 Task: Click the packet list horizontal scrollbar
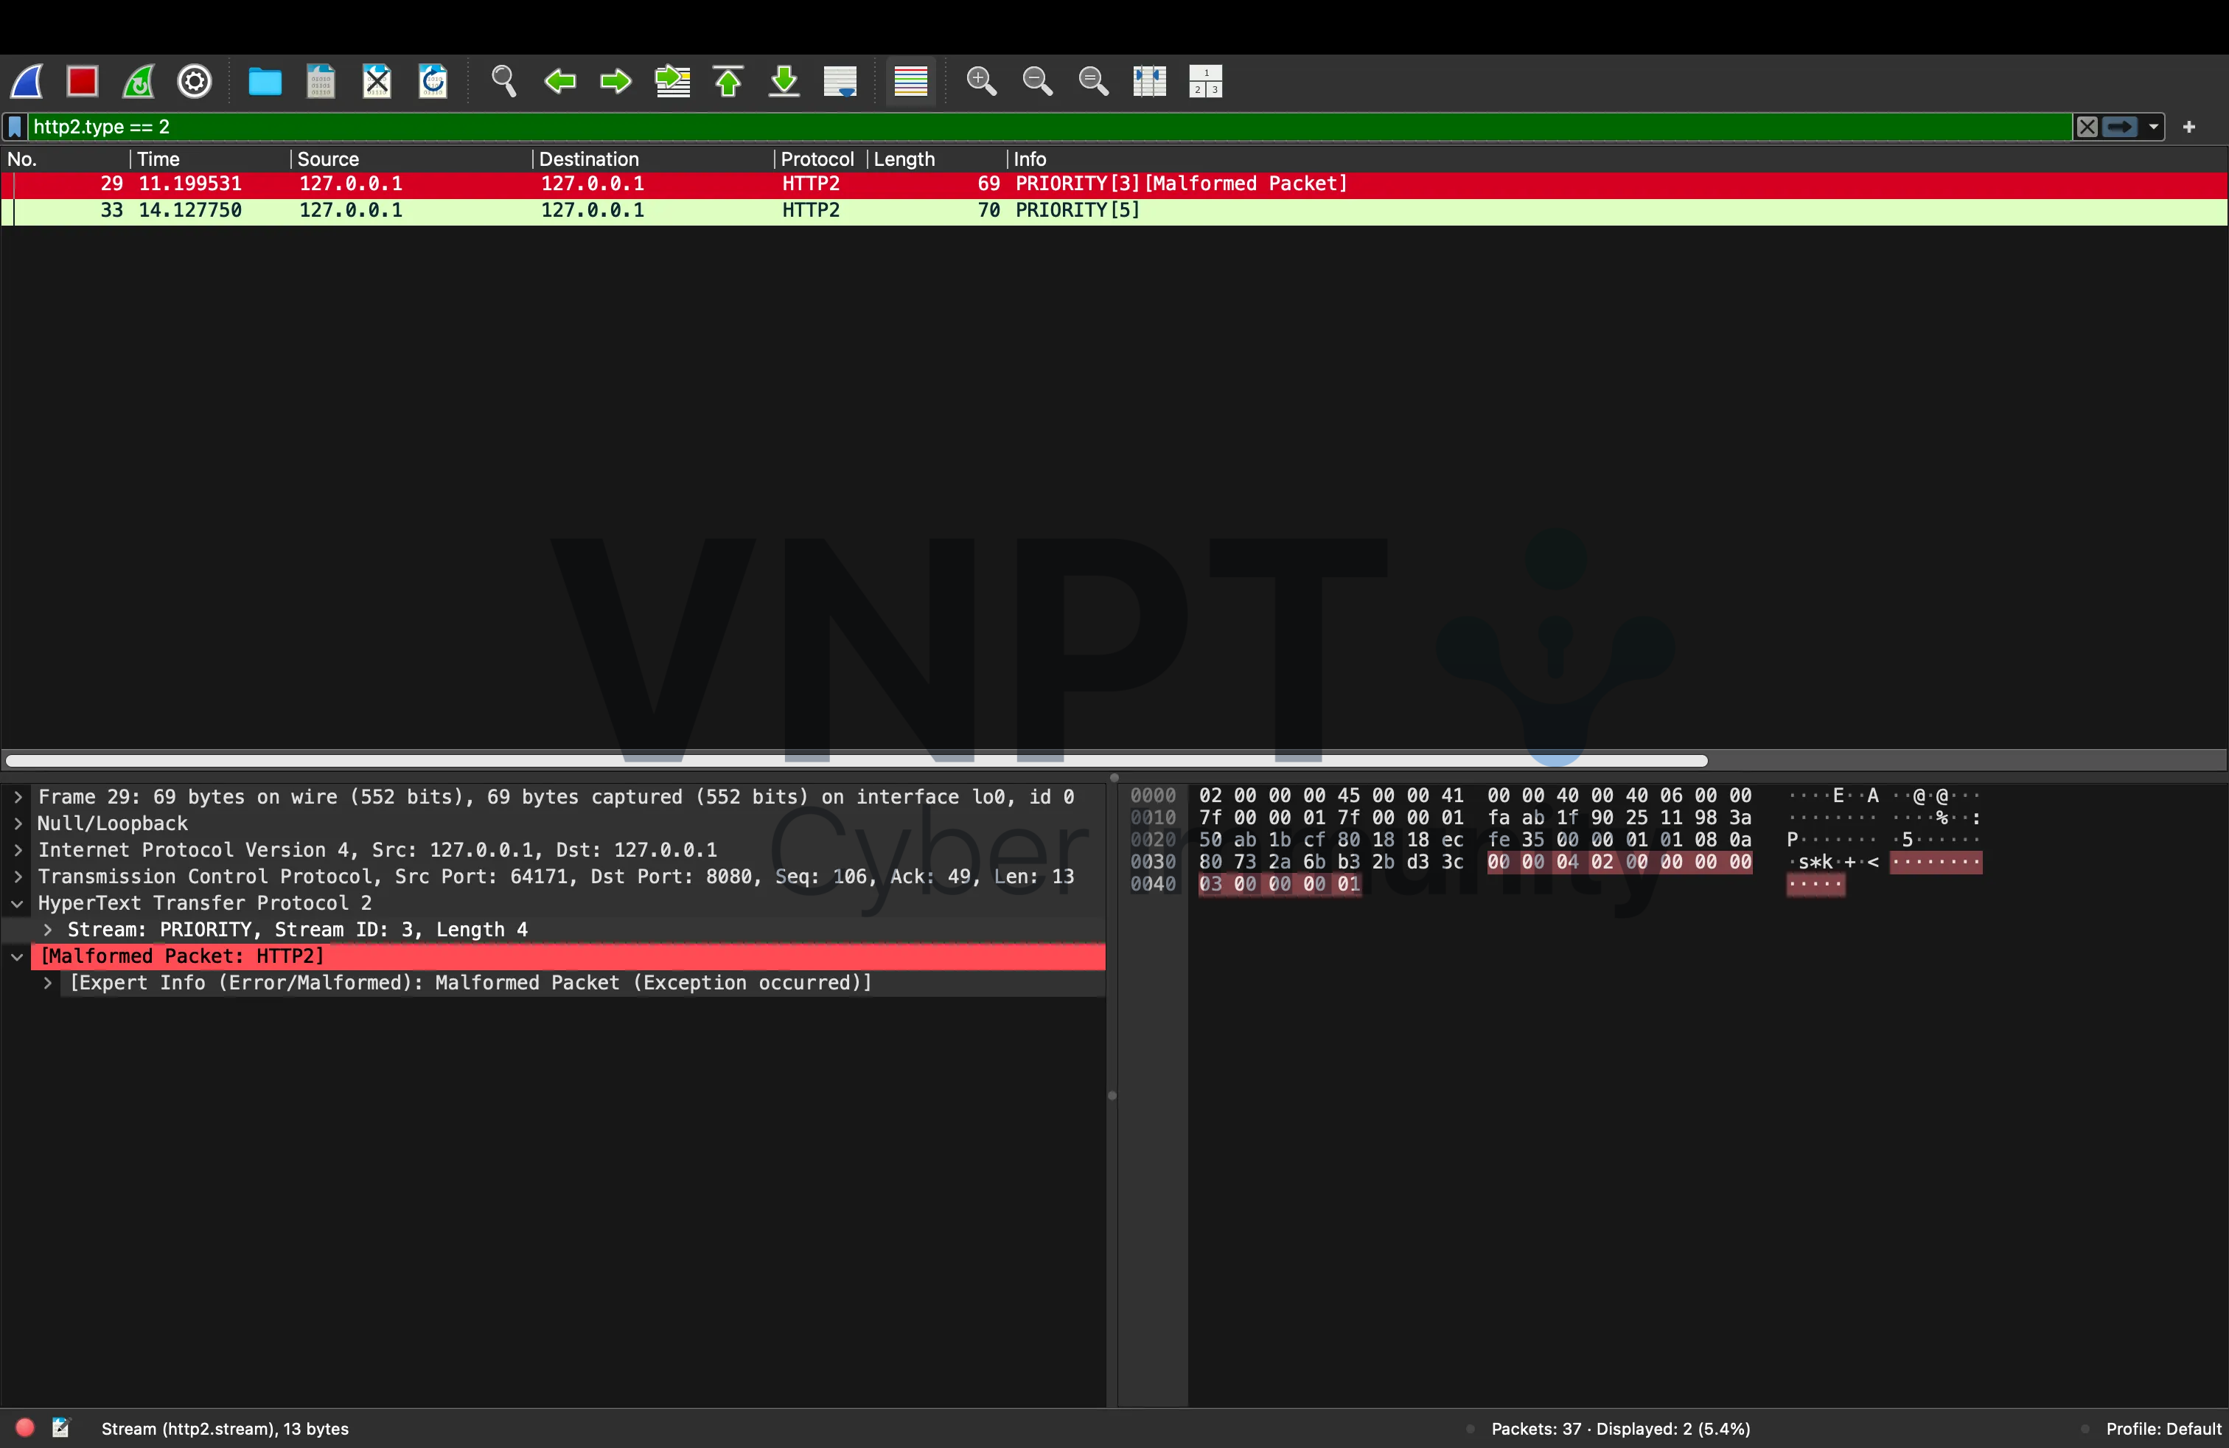pos(855,759)
